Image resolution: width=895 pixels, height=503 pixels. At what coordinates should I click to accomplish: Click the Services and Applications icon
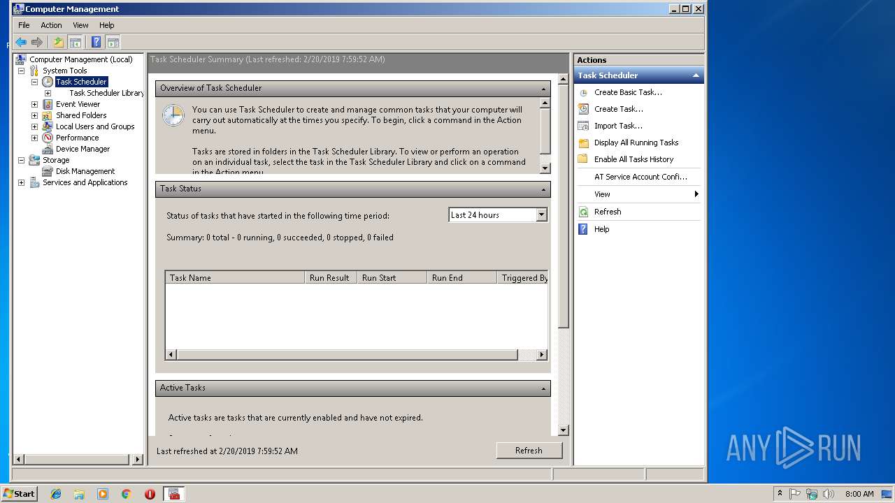34,182
